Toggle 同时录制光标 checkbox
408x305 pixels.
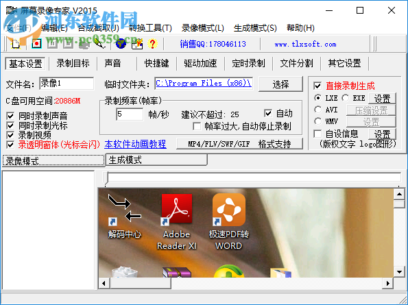click(10, 125)
